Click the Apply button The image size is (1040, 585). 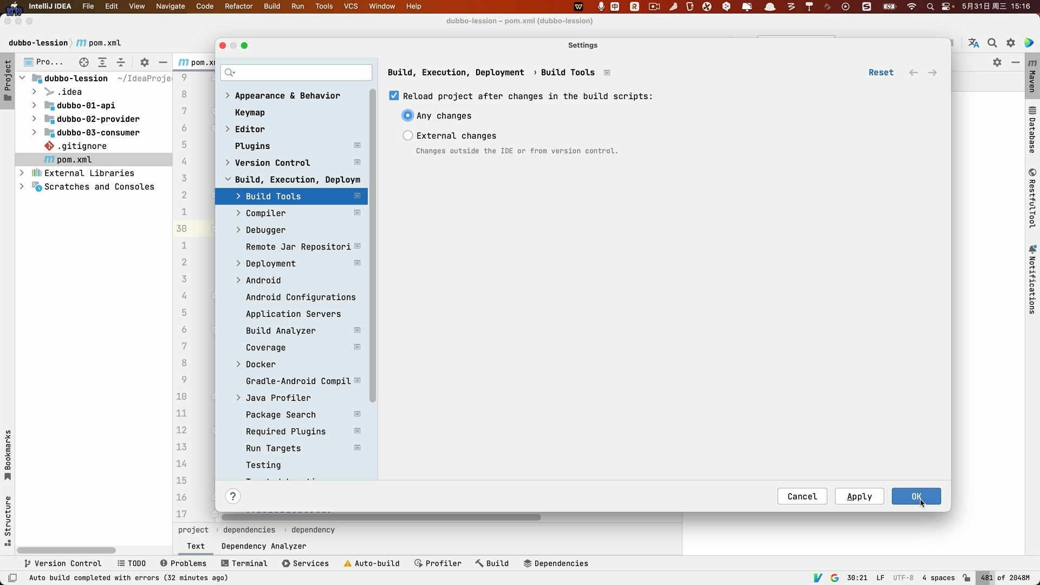[859, 497]
